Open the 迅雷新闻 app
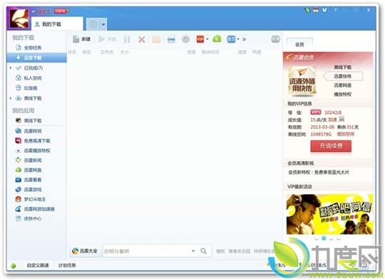 pos(33,161)
